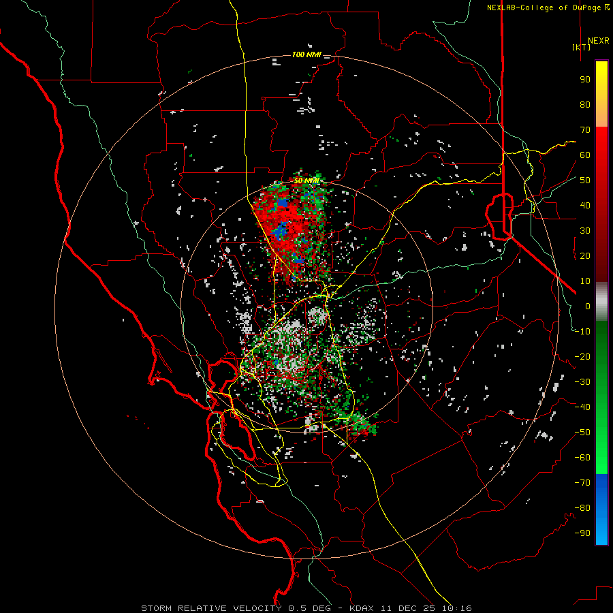613x613 pixels.
Task: Click the -60 value on velocity scale
Action: click(x=582, y=458)
